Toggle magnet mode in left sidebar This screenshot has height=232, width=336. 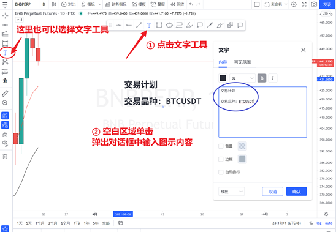[5, 116]
